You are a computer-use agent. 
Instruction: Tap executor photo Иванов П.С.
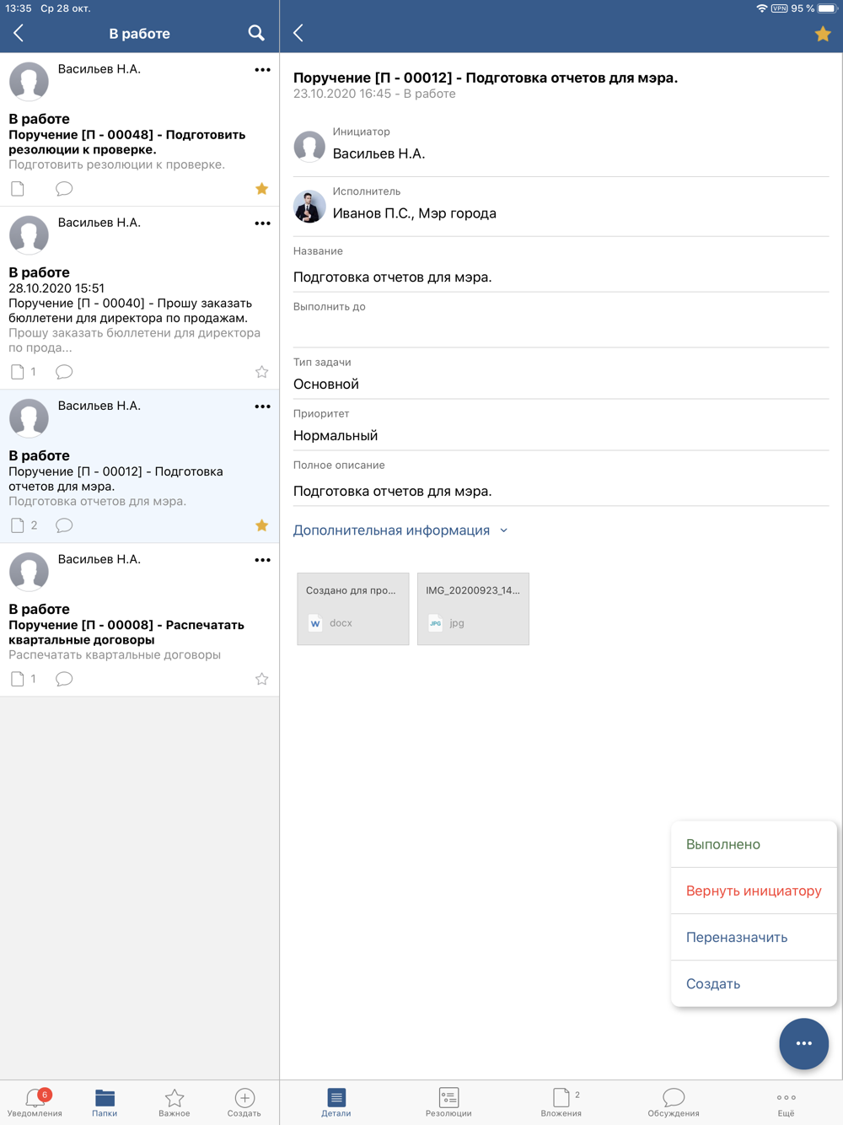(x=309, y=207)
